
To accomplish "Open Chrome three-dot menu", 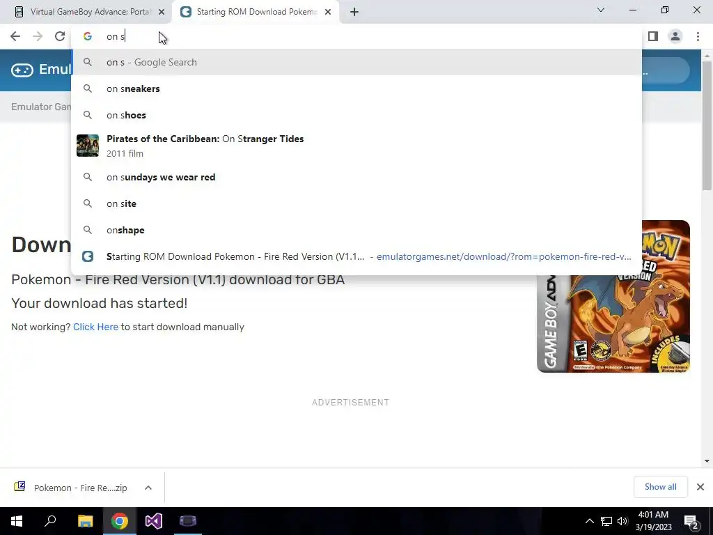I will coord(698,36).
